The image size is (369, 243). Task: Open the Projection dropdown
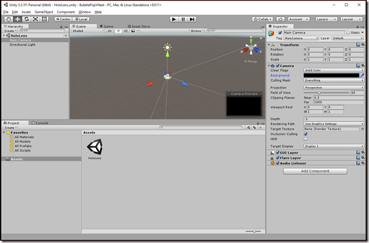click(334, 88)
